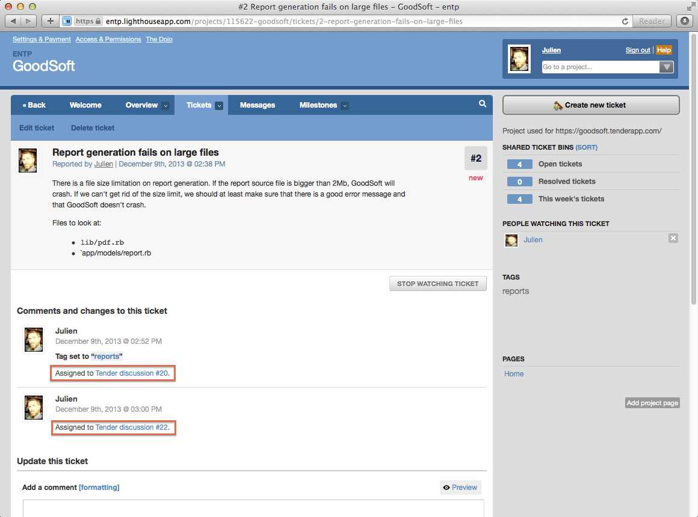This screenshot has width=698, height=517.
Task: Open the Access & Permissions link
Action: click(x=108, y=39)
